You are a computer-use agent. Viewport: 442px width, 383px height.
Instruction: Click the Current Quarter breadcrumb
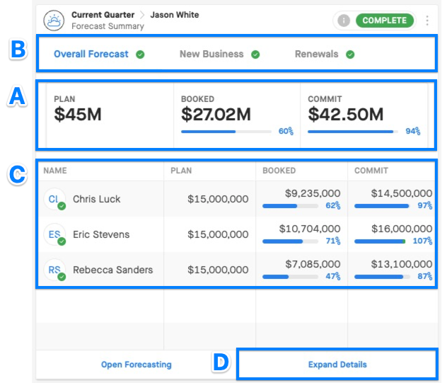tap(103, 15)
